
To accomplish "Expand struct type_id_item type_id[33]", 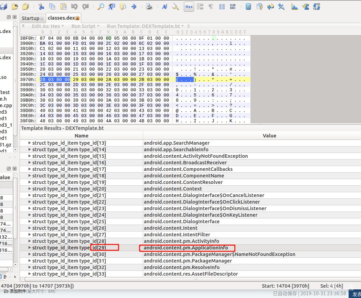I will (x=30, y=274).
